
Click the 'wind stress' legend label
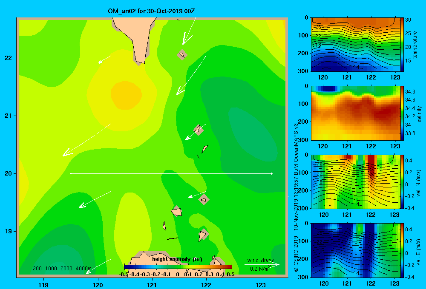pyautogui.click(x=261, y=260)
